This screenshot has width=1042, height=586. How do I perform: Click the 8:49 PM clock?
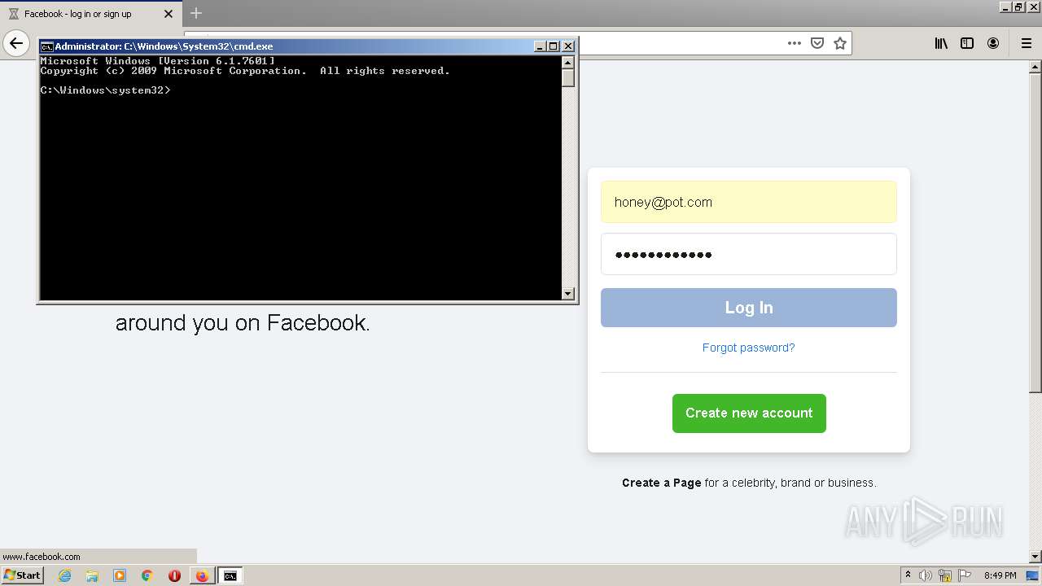(x=1000, y=575)
